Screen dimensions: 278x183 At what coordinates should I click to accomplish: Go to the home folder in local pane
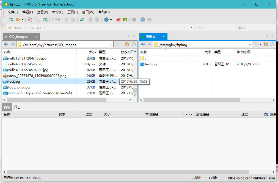[127, 44]
